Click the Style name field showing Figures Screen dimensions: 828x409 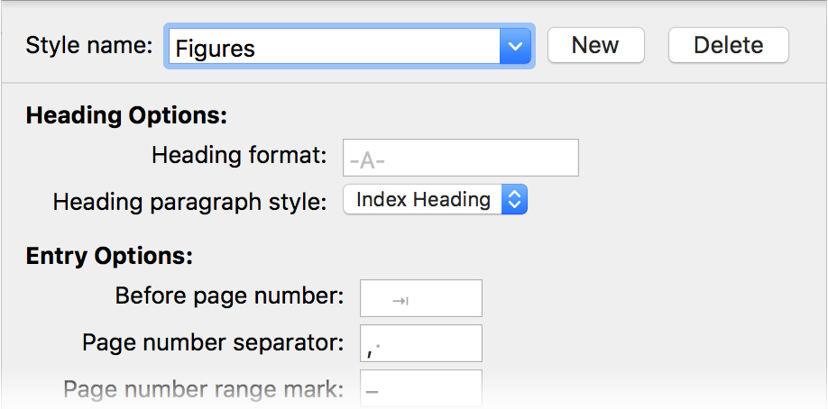coord(335,46)
